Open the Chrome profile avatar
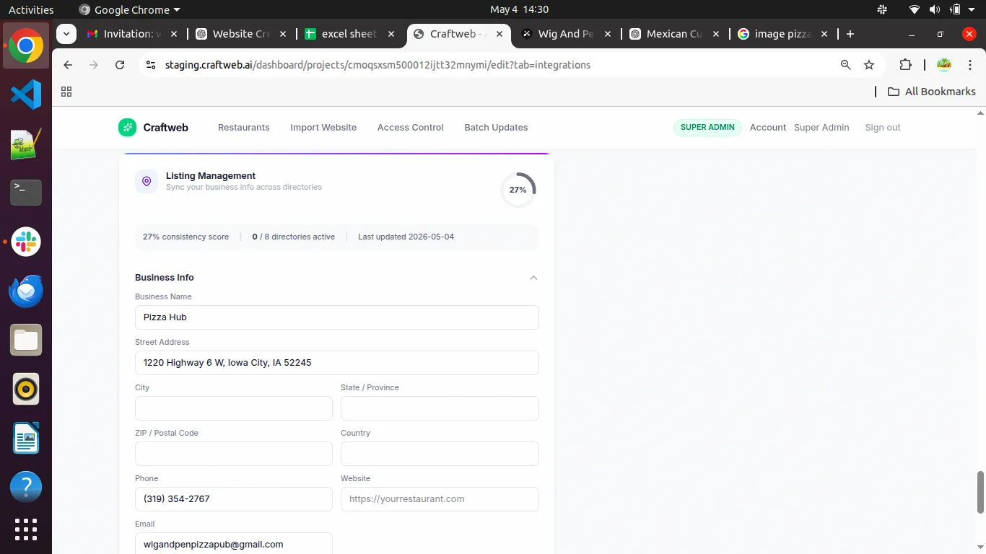The height and width of the screenshot is (554, 986). tap(944, 65)
